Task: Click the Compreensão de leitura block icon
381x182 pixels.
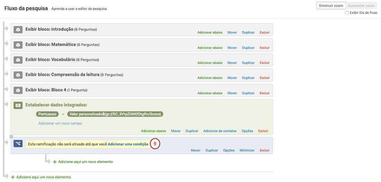Action: [x=18, y=75]
